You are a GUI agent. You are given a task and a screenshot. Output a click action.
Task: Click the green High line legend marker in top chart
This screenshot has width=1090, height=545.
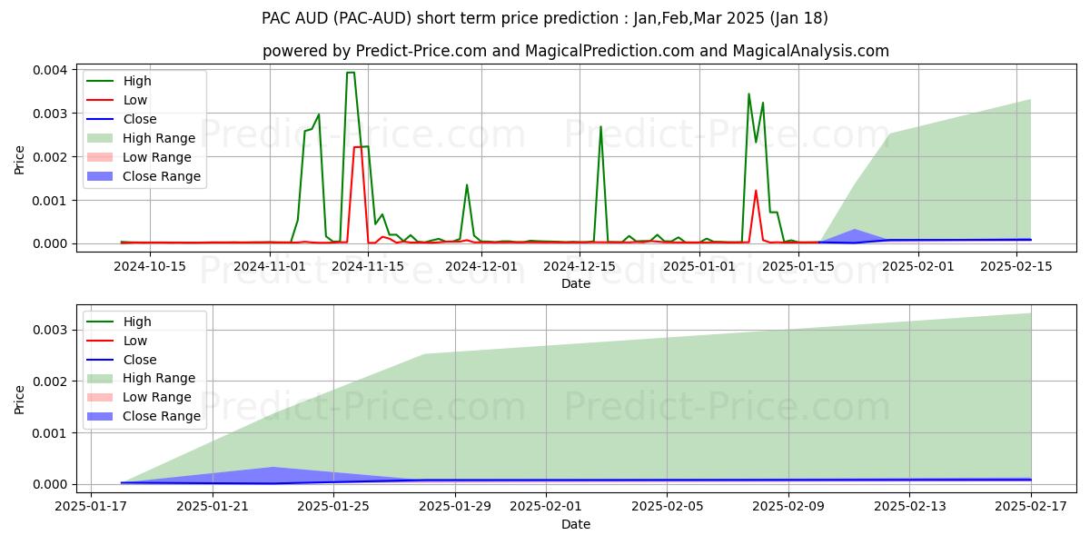coord(102,82)
